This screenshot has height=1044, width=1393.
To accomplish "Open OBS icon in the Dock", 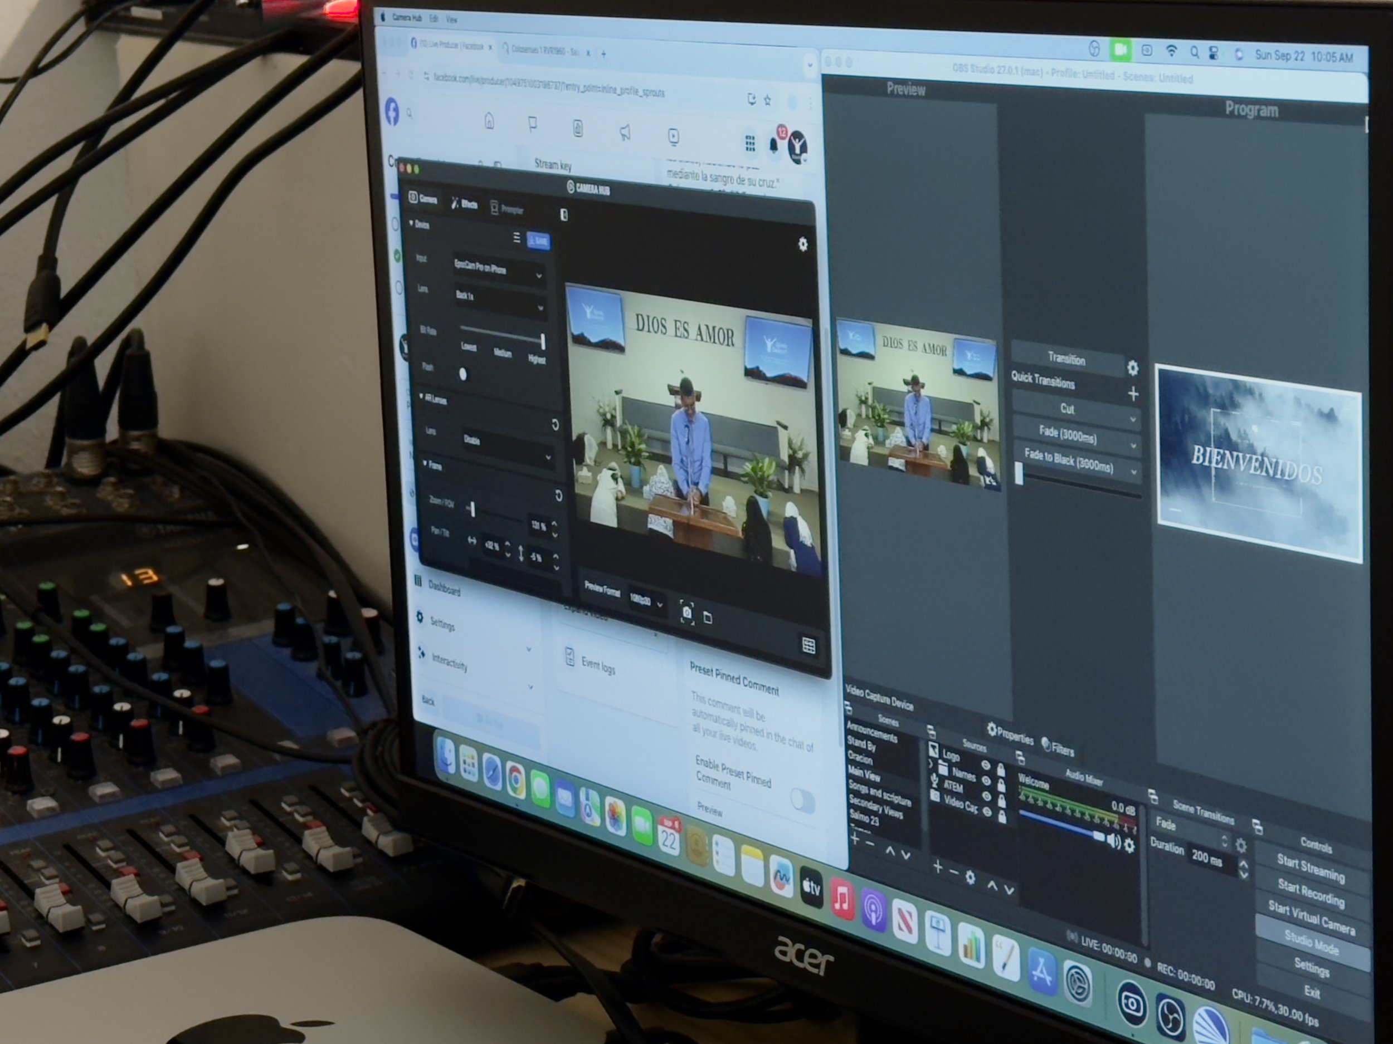I will pos(1170,1018).
